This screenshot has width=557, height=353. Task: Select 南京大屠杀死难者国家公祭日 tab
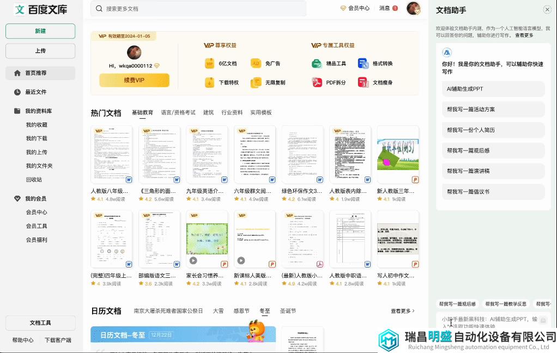168,311
